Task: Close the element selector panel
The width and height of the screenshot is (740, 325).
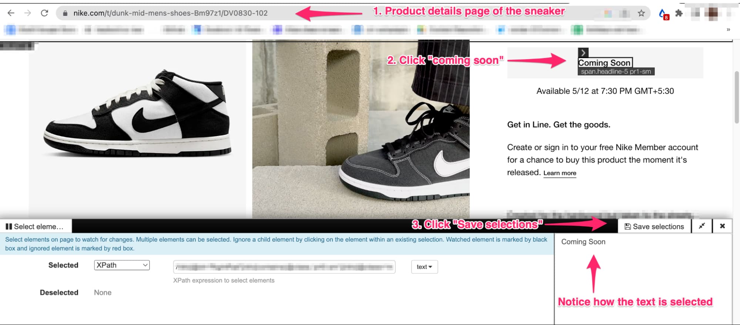Action: (722, 226)
